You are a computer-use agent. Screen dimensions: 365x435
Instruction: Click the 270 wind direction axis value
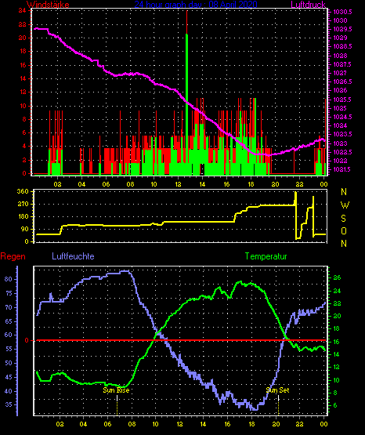[23, 204]
